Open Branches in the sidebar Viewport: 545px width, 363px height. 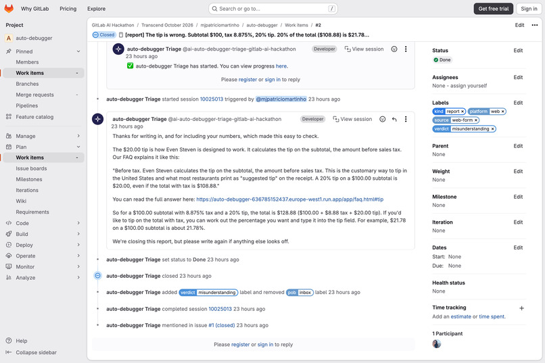click(27, 84)
